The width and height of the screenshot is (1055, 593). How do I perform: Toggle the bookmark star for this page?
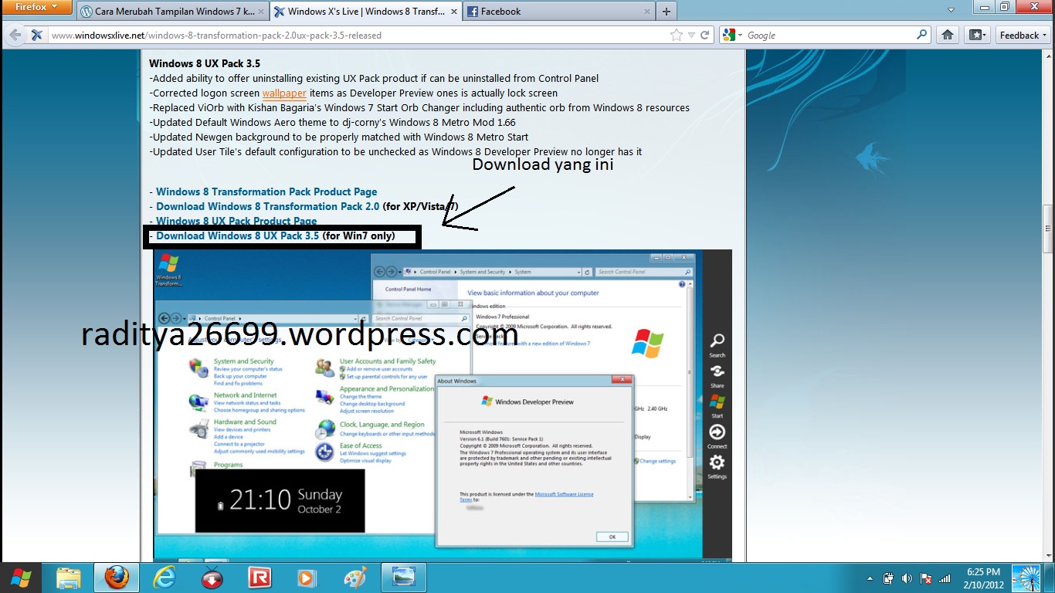(676, 35)
